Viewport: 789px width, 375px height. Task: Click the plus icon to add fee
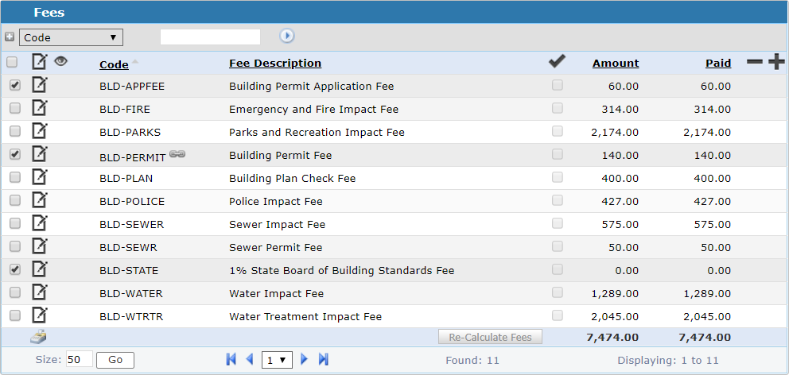point(775,63)
